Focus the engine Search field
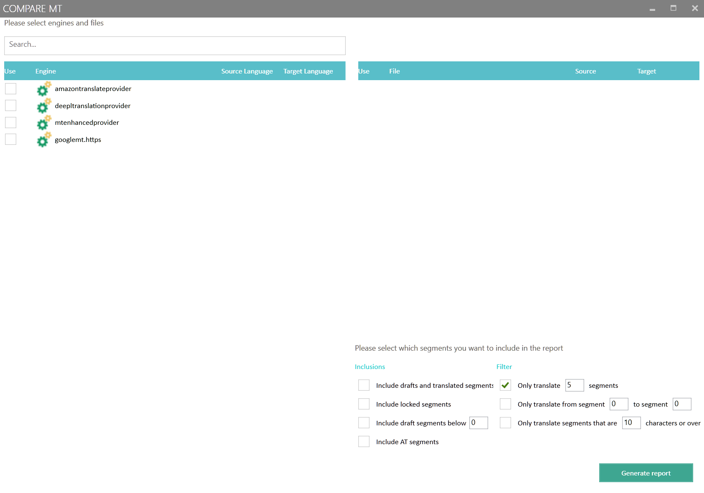 (x=175, y=46)
